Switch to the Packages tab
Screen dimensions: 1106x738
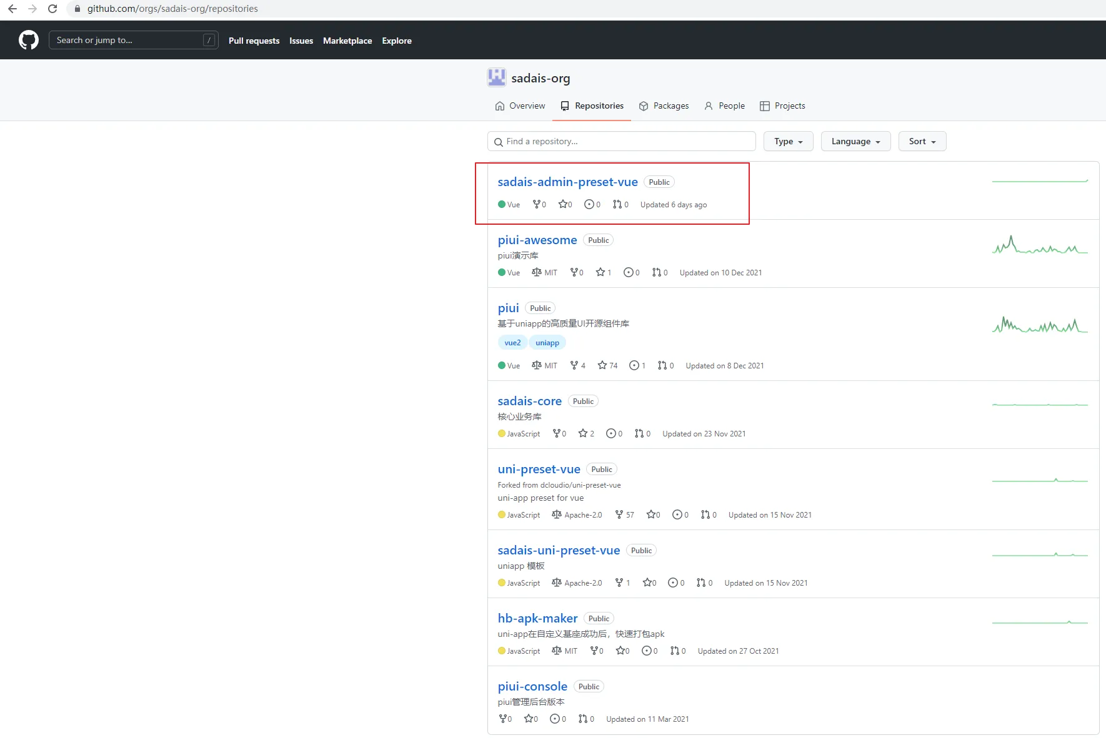pos(664,106)
